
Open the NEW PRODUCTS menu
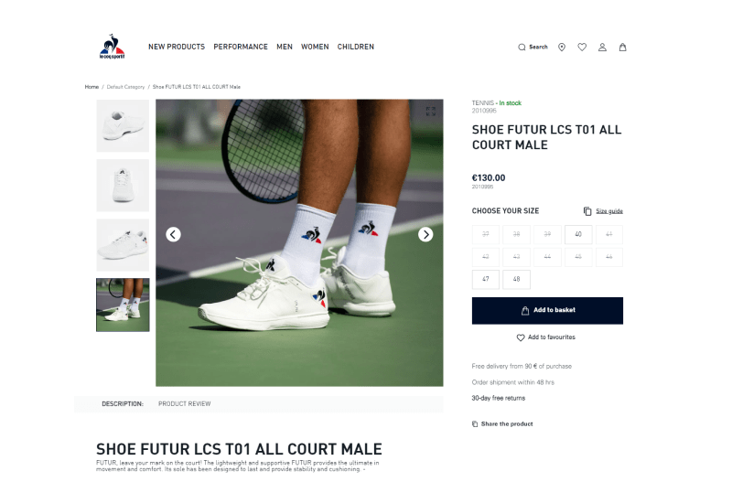177,47
